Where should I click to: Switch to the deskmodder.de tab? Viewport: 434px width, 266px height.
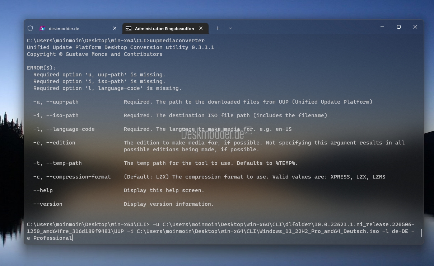[x=79, y=28]
